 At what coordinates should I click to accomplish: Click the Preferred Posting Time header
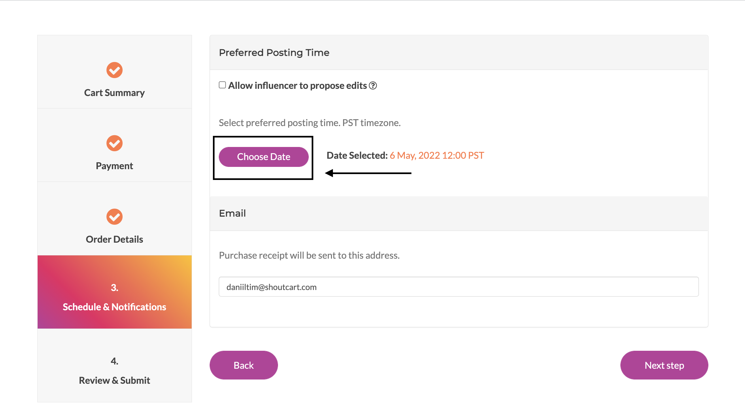pyautogui.click(x=274, y=53)
